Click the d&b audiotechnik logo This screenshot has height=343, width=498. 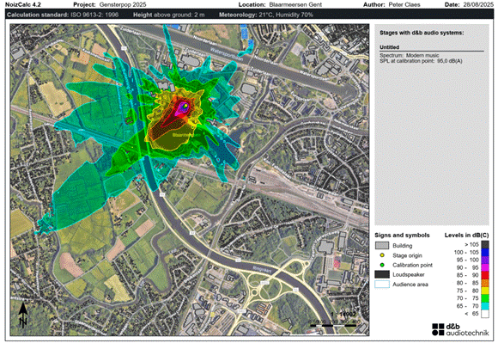click(460, 329)
